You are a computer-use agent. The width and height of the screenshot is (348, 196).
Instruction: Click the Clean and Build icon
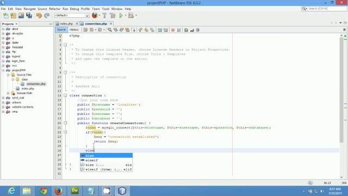pos(113,16)
